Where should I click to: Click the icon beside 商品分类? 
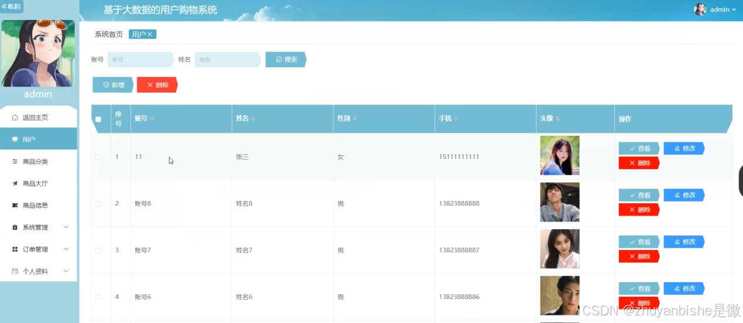15,161
